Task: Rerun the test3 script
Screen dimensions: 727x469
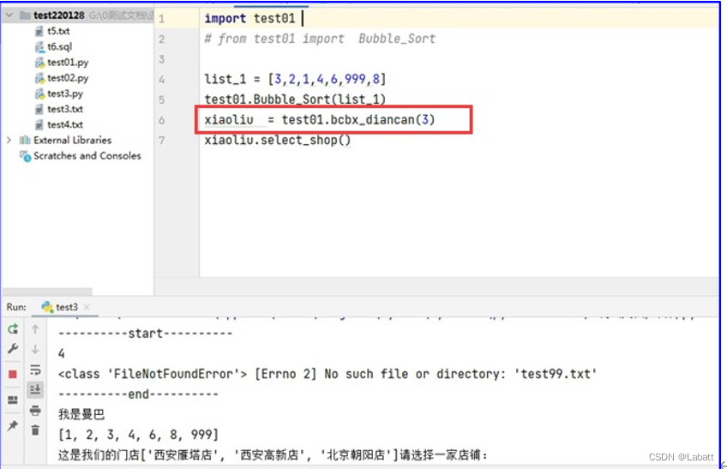Action: (x=13, y=329)
